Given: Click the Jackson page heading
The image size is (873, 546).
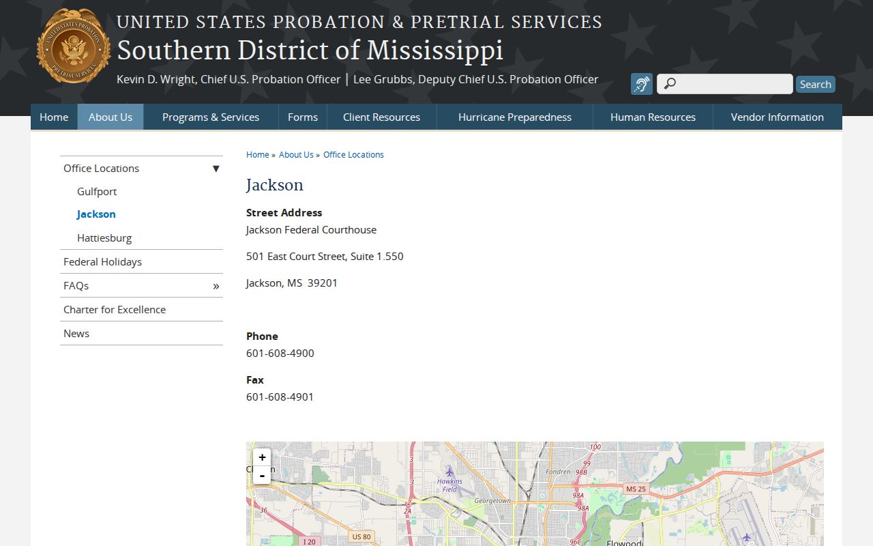Looking at the screenshot, I should [x=275, y=185].
